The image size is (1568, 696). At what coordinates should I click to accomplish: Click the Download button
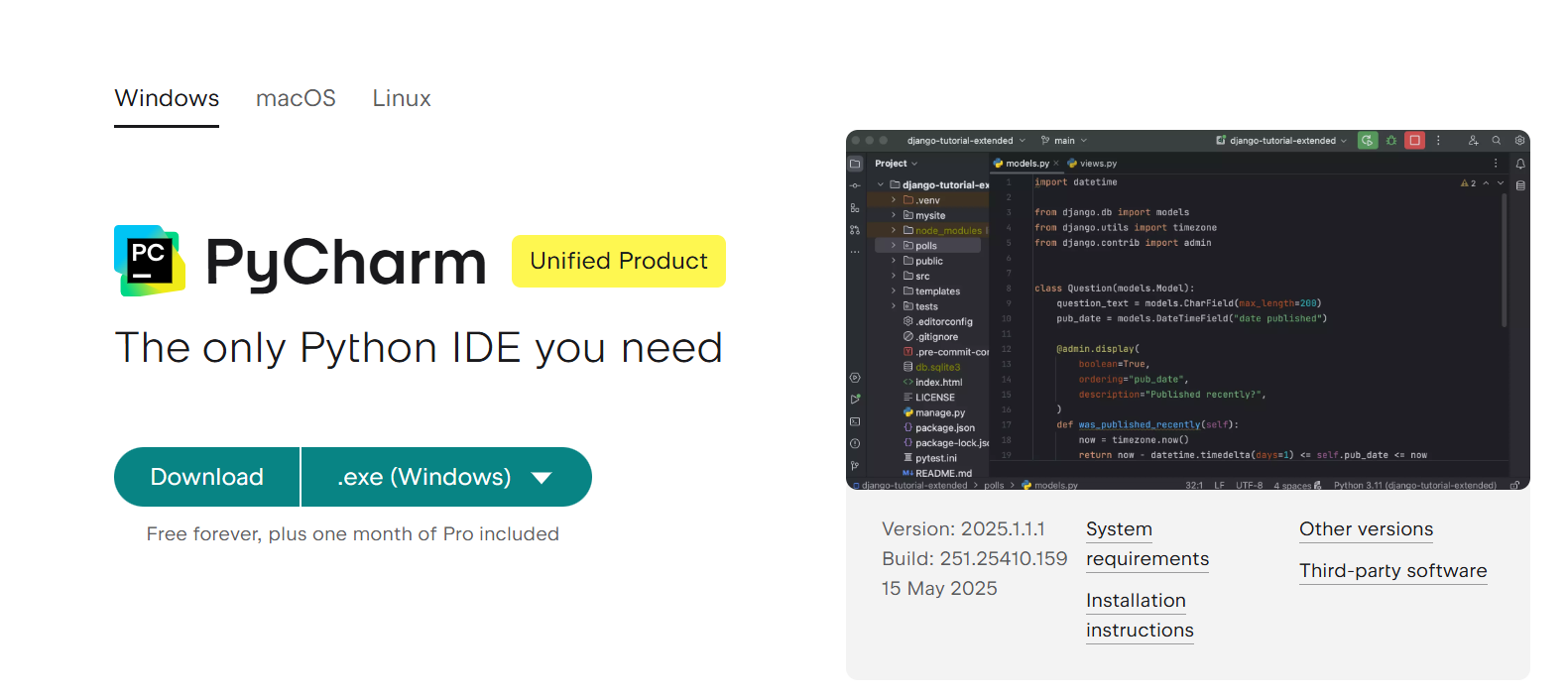206,477
